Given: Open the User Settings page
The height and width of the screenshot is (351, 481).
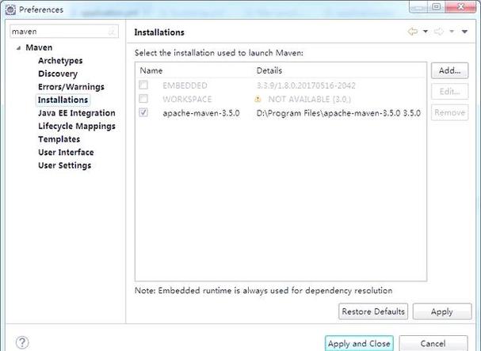Looking at the screenshot, I should [x=64, y=165].
